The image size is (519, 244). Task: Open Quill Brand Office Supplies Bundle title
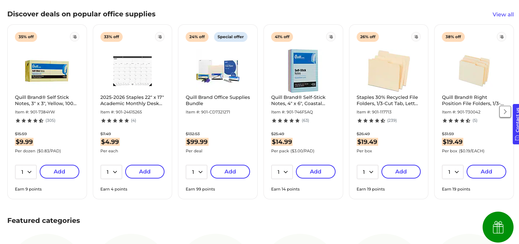(x=218, y=100)
